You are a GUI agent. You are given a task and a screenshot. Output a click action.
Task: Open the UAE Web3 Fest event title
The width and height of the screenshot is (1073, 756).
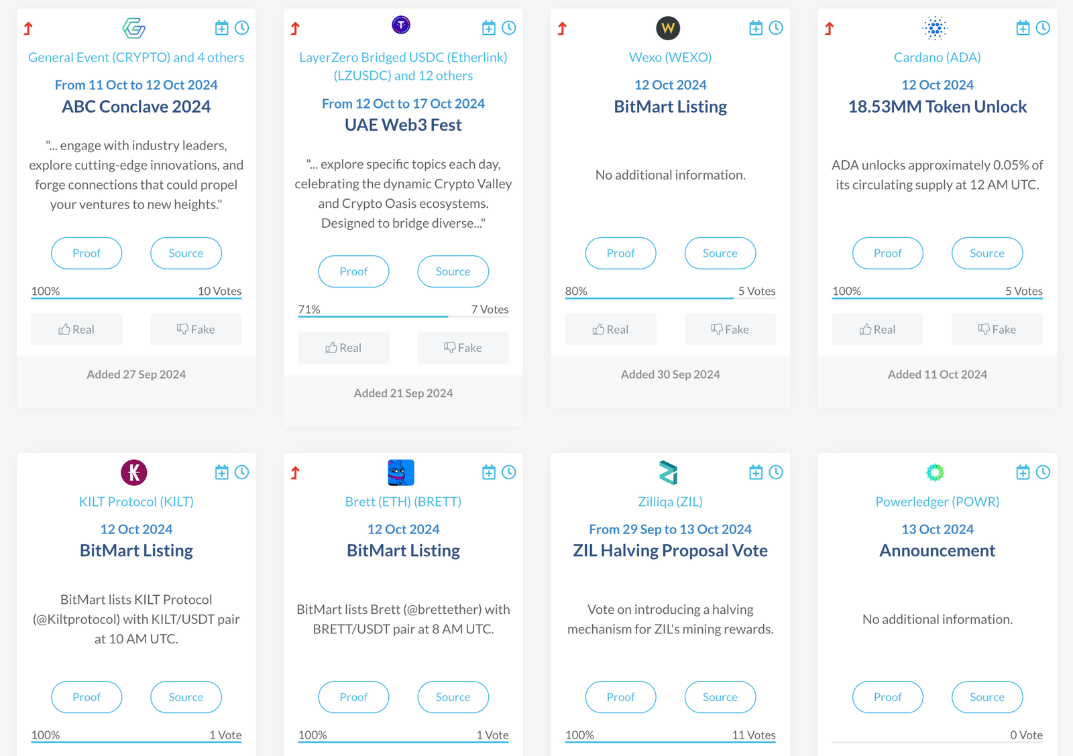(403, 125)
